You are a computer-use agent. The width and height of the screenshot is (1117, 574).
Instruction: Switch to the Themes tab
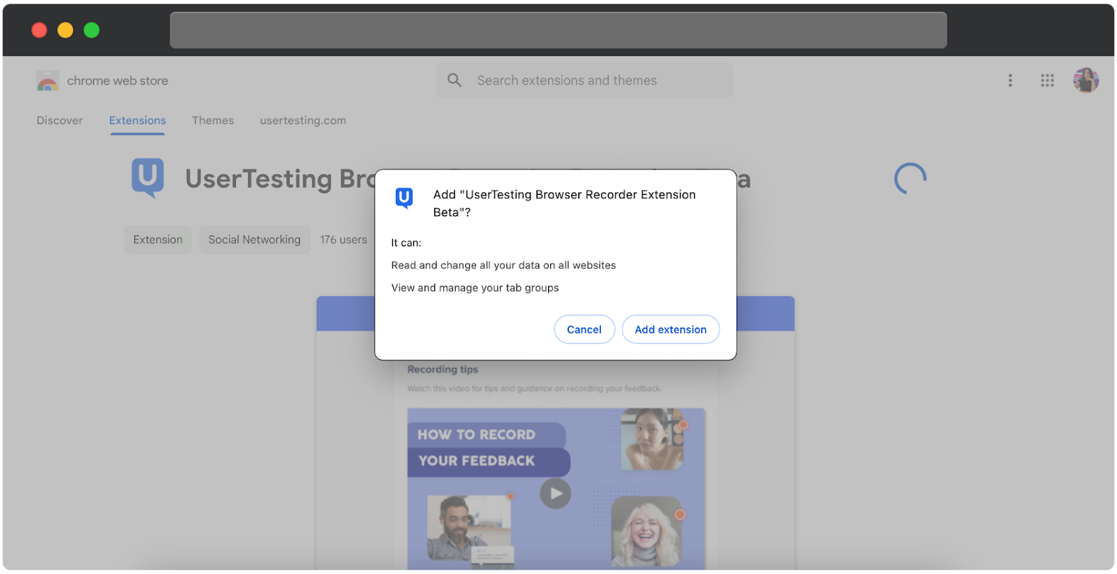pyautogui.click(x=213, y=120)
